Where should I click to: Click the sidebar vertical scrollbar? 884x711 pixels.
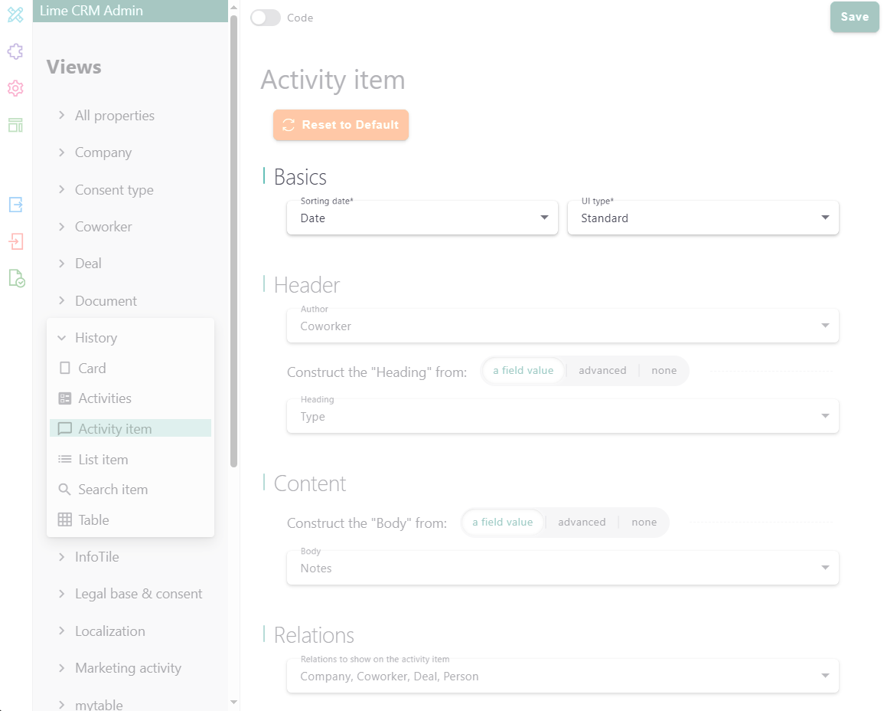(x=234, y=230)
